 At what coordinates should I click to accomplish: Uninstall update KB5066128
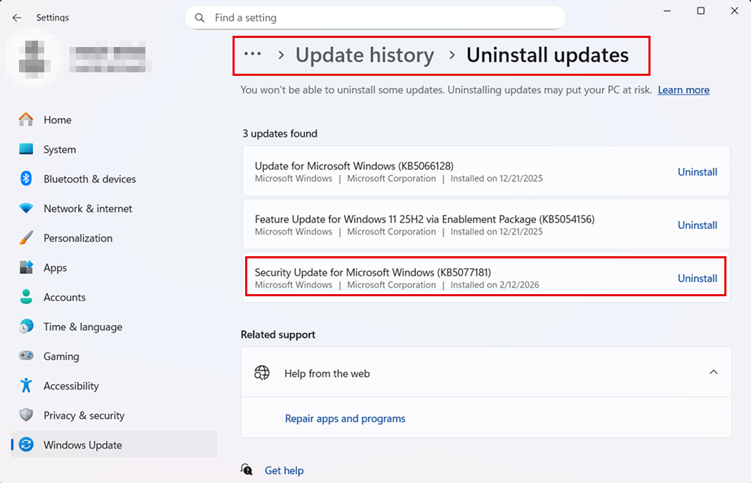click(x=697, y=171)
